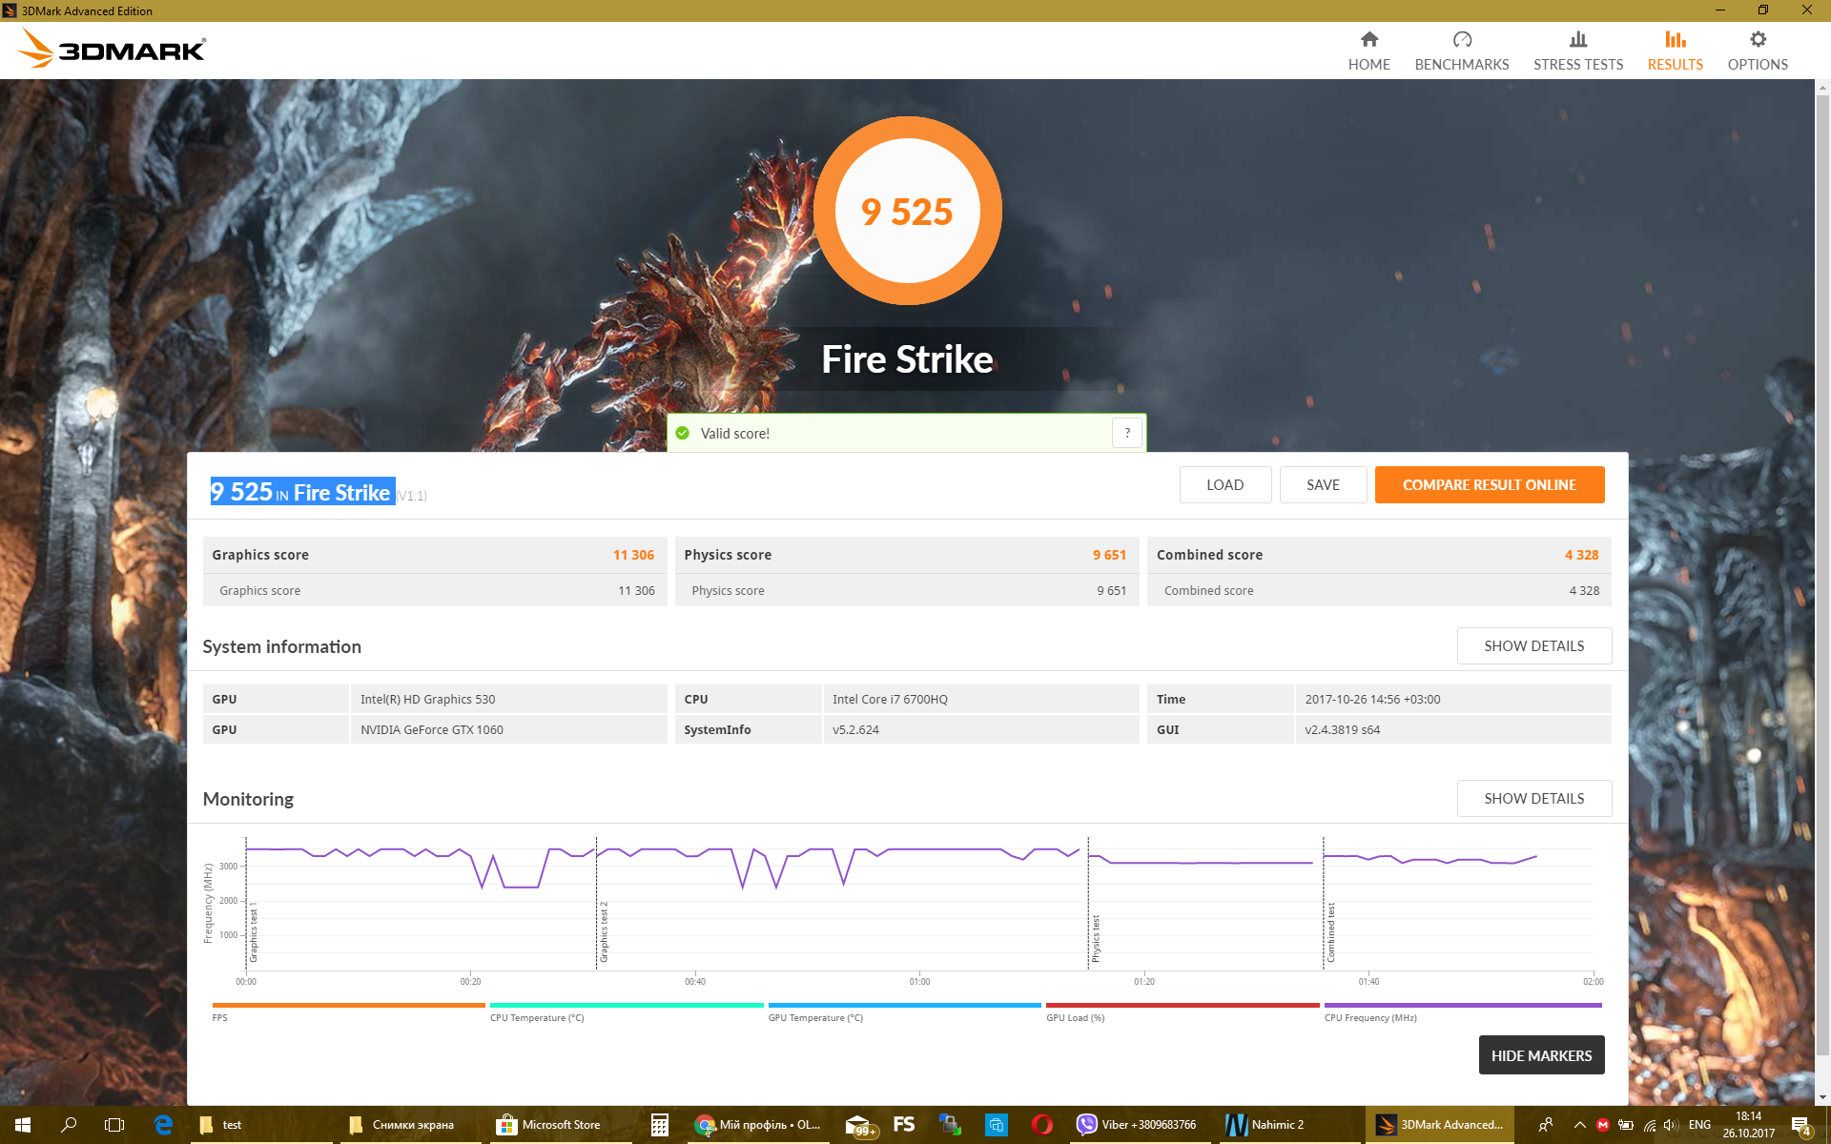This screenshot has height=1144, width=1831.
Task: Open Microsoft Edge from the taskbar
Action: (x=163, y=1125)
